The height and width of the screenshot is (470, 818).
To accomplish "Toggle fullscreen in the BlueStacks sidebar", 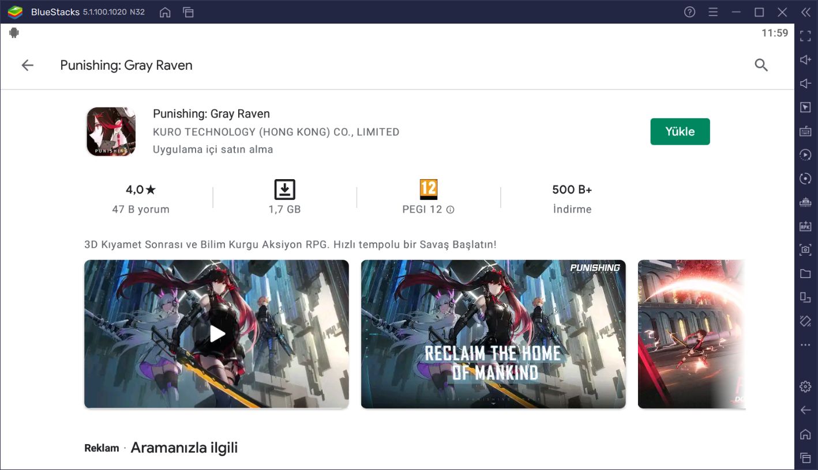I will click(x=805, y=36).
